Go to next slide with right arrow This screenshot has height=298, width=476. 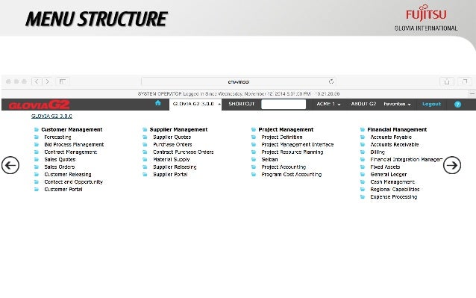point(452,165)
